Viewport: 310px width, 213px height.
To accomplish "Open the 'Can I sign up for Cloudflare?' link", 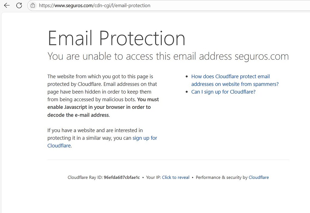I will tap(223, 92).
